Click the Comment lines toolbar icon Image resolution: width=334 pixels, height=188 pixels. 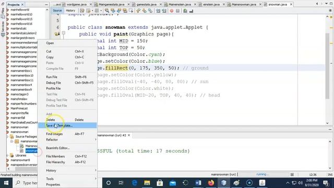click(185, 10)
